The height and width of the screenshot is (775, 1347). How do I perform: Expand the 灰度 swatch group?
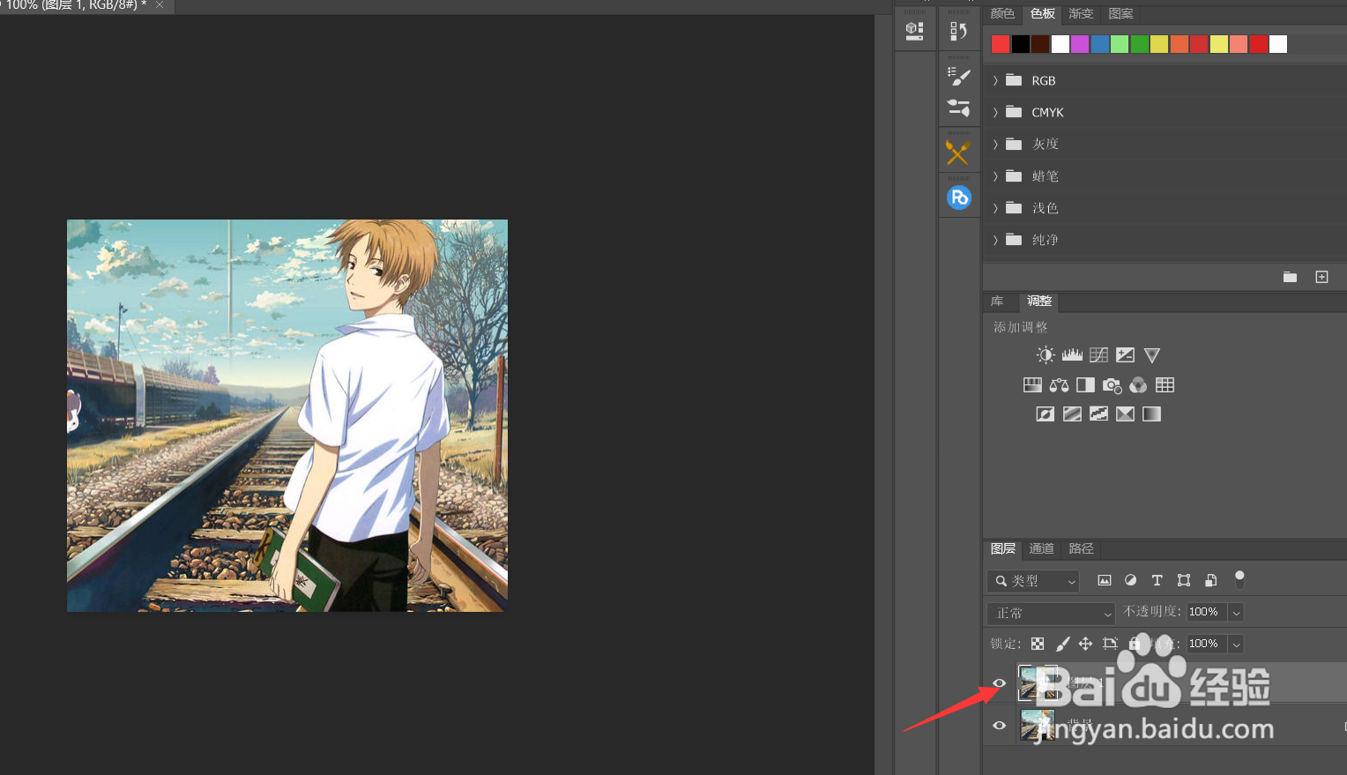pos(995,144)
